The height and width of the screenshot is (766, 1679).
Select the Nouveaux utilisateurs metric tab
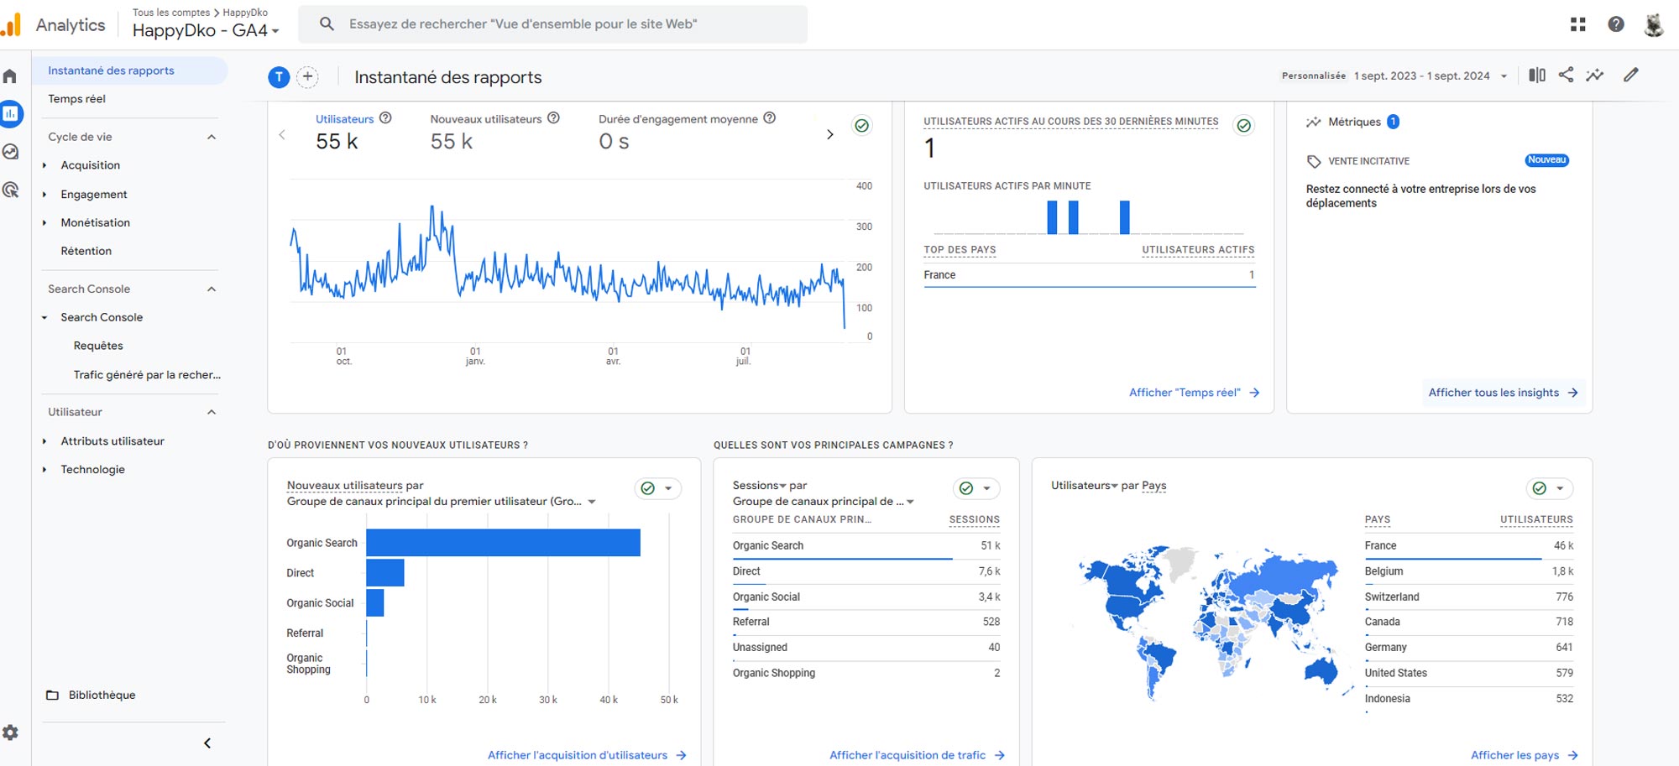coord(494,133)
